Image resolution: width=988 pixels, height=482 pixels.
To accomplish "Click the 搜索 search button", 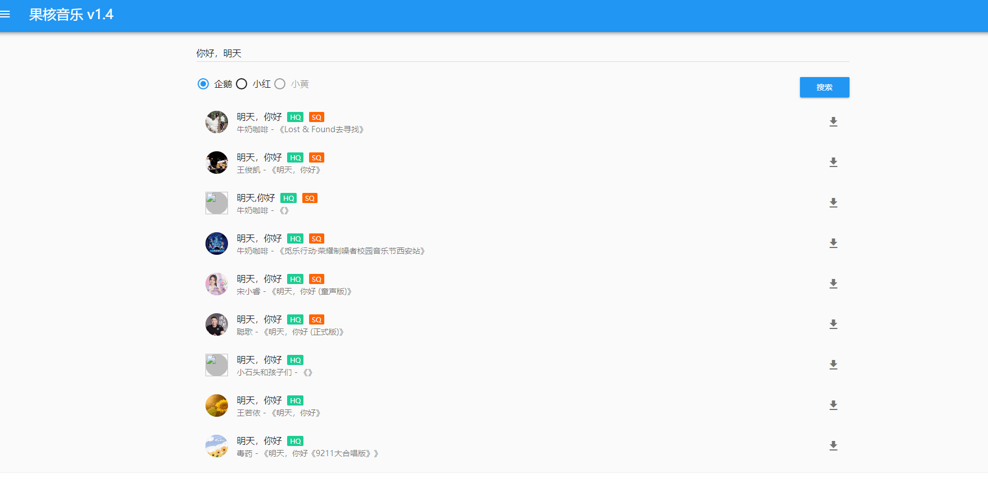I will [x=824, y=87].
